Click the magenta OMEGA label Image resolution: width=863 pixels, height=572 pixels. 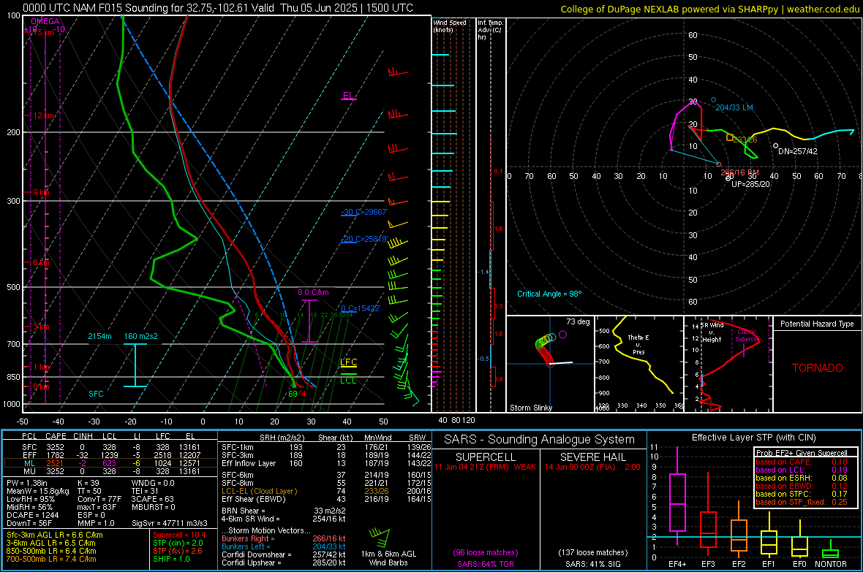pos(45,21)
